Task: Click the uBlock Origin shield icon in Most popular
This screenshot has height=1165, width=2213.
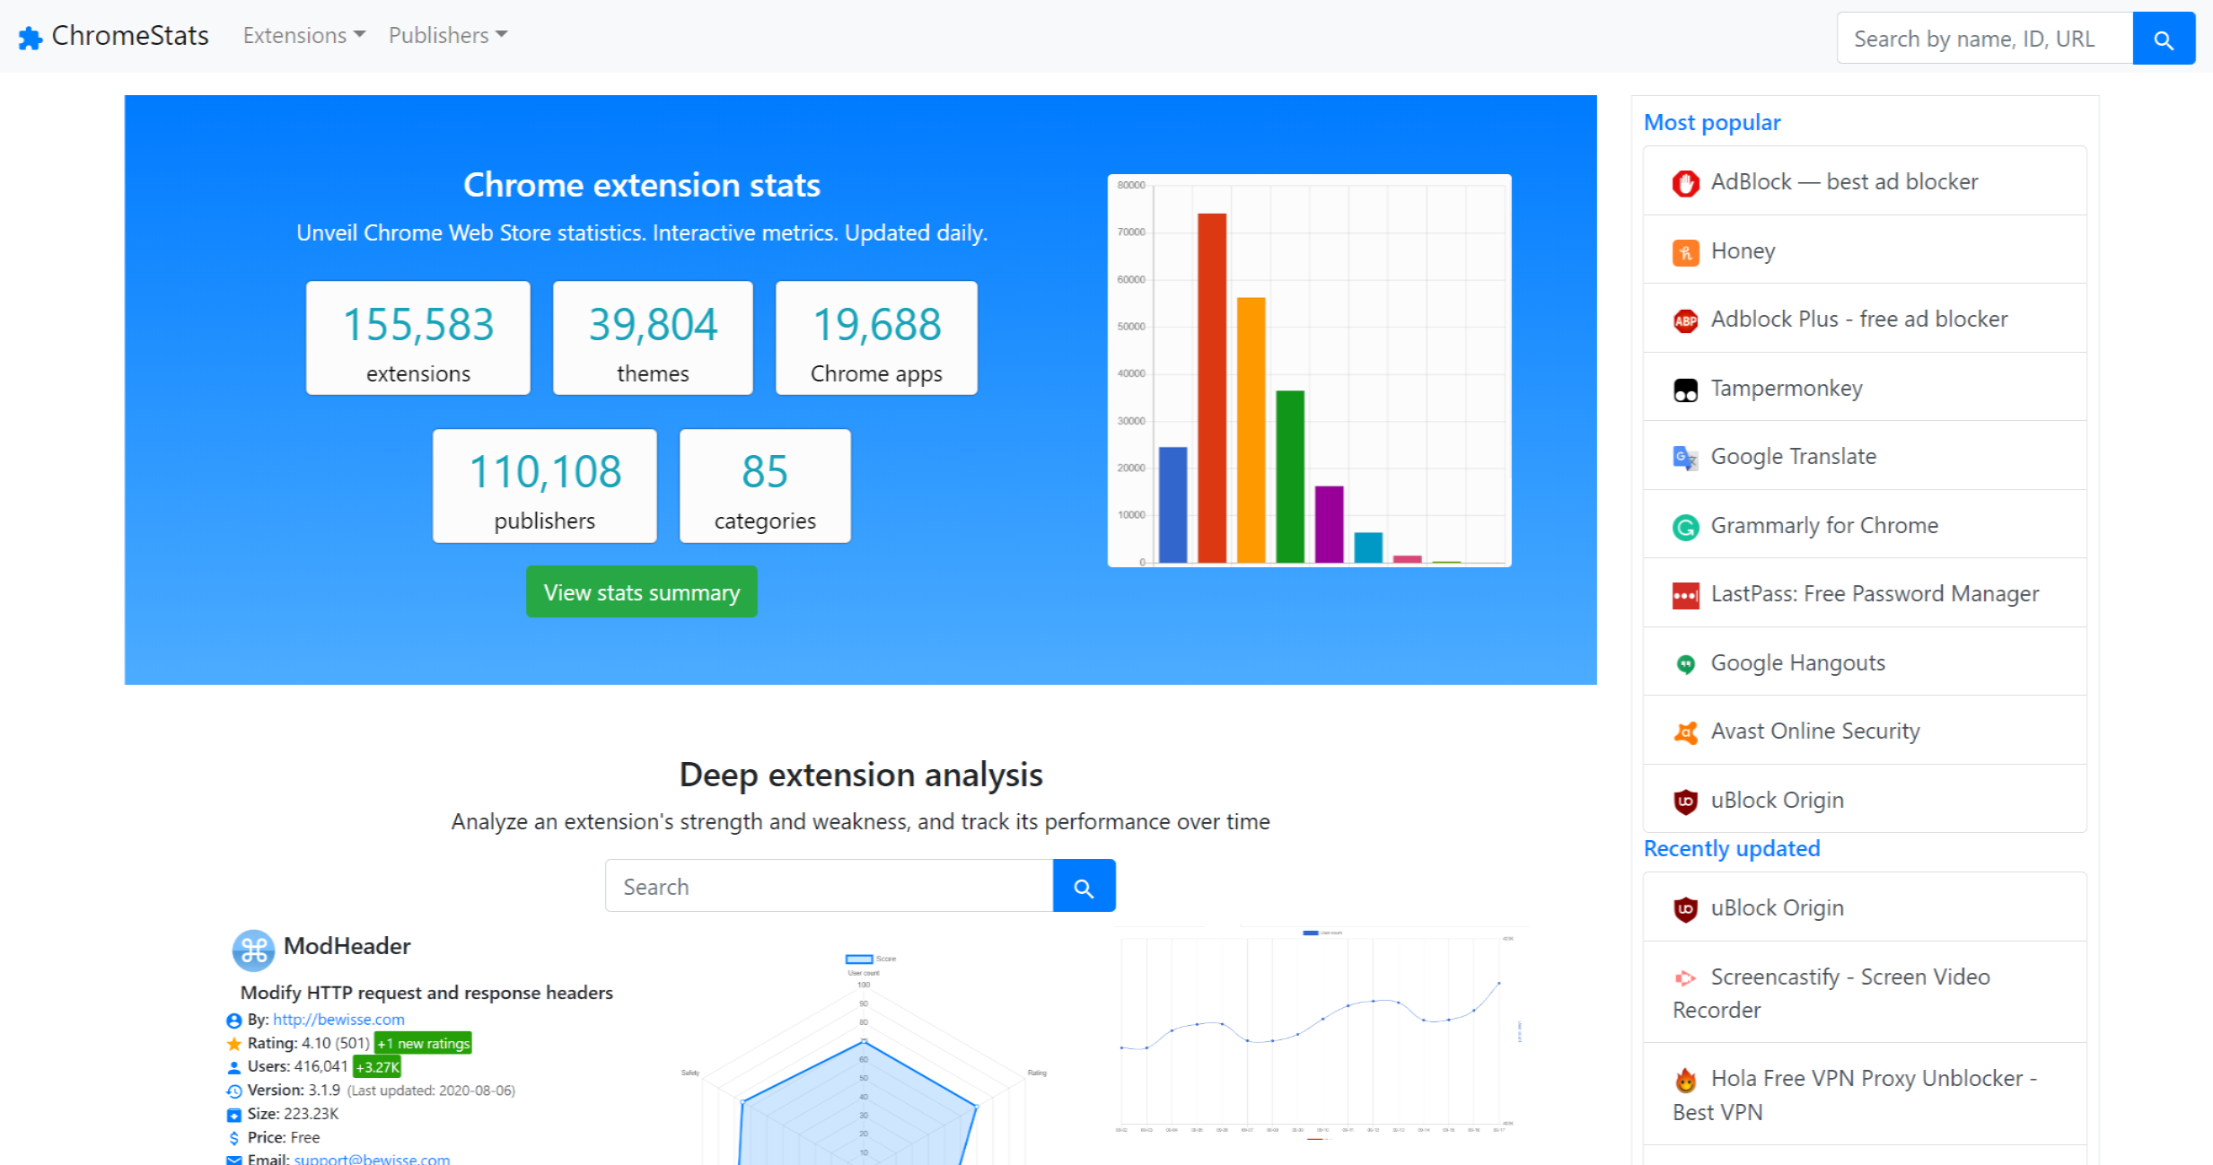Action: click(x=1685, y=801)
